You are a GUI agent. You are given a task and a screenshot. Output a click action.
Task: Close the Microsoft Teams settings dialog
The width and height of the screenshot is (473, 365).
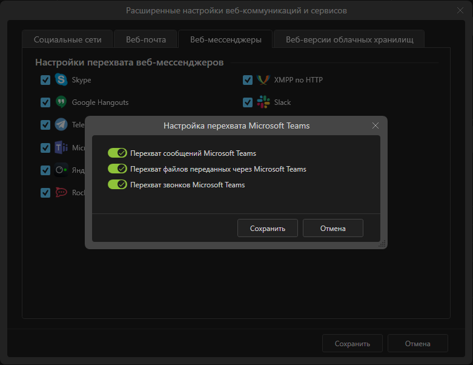(375, 126)
